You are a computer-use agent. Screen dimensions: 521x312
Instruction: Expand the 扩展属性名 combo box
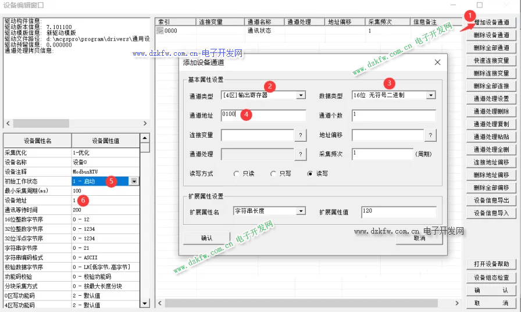pos(301,211)
